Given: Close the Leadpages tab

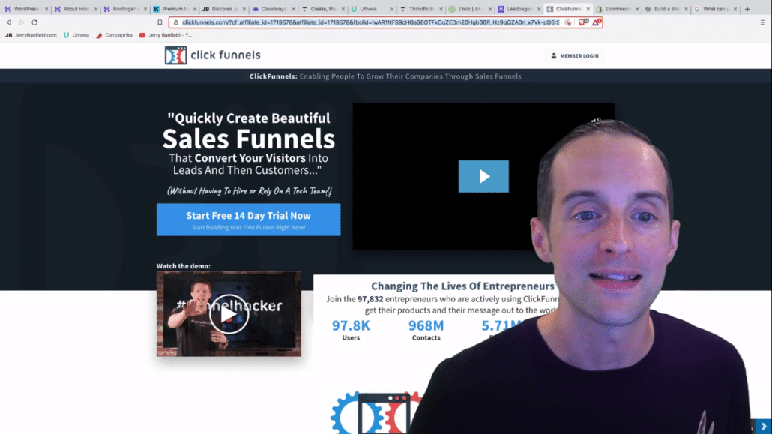Looking at the screenshot, I should 539,9.
